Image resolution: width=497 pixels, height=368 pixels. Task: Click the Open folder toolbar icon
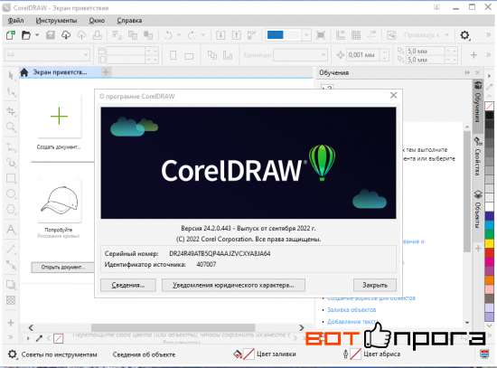pyautogui.click(x=26, y=35)
